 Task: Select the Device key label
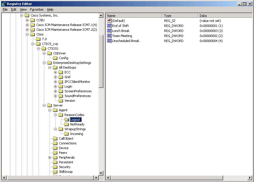pos(64,148)
